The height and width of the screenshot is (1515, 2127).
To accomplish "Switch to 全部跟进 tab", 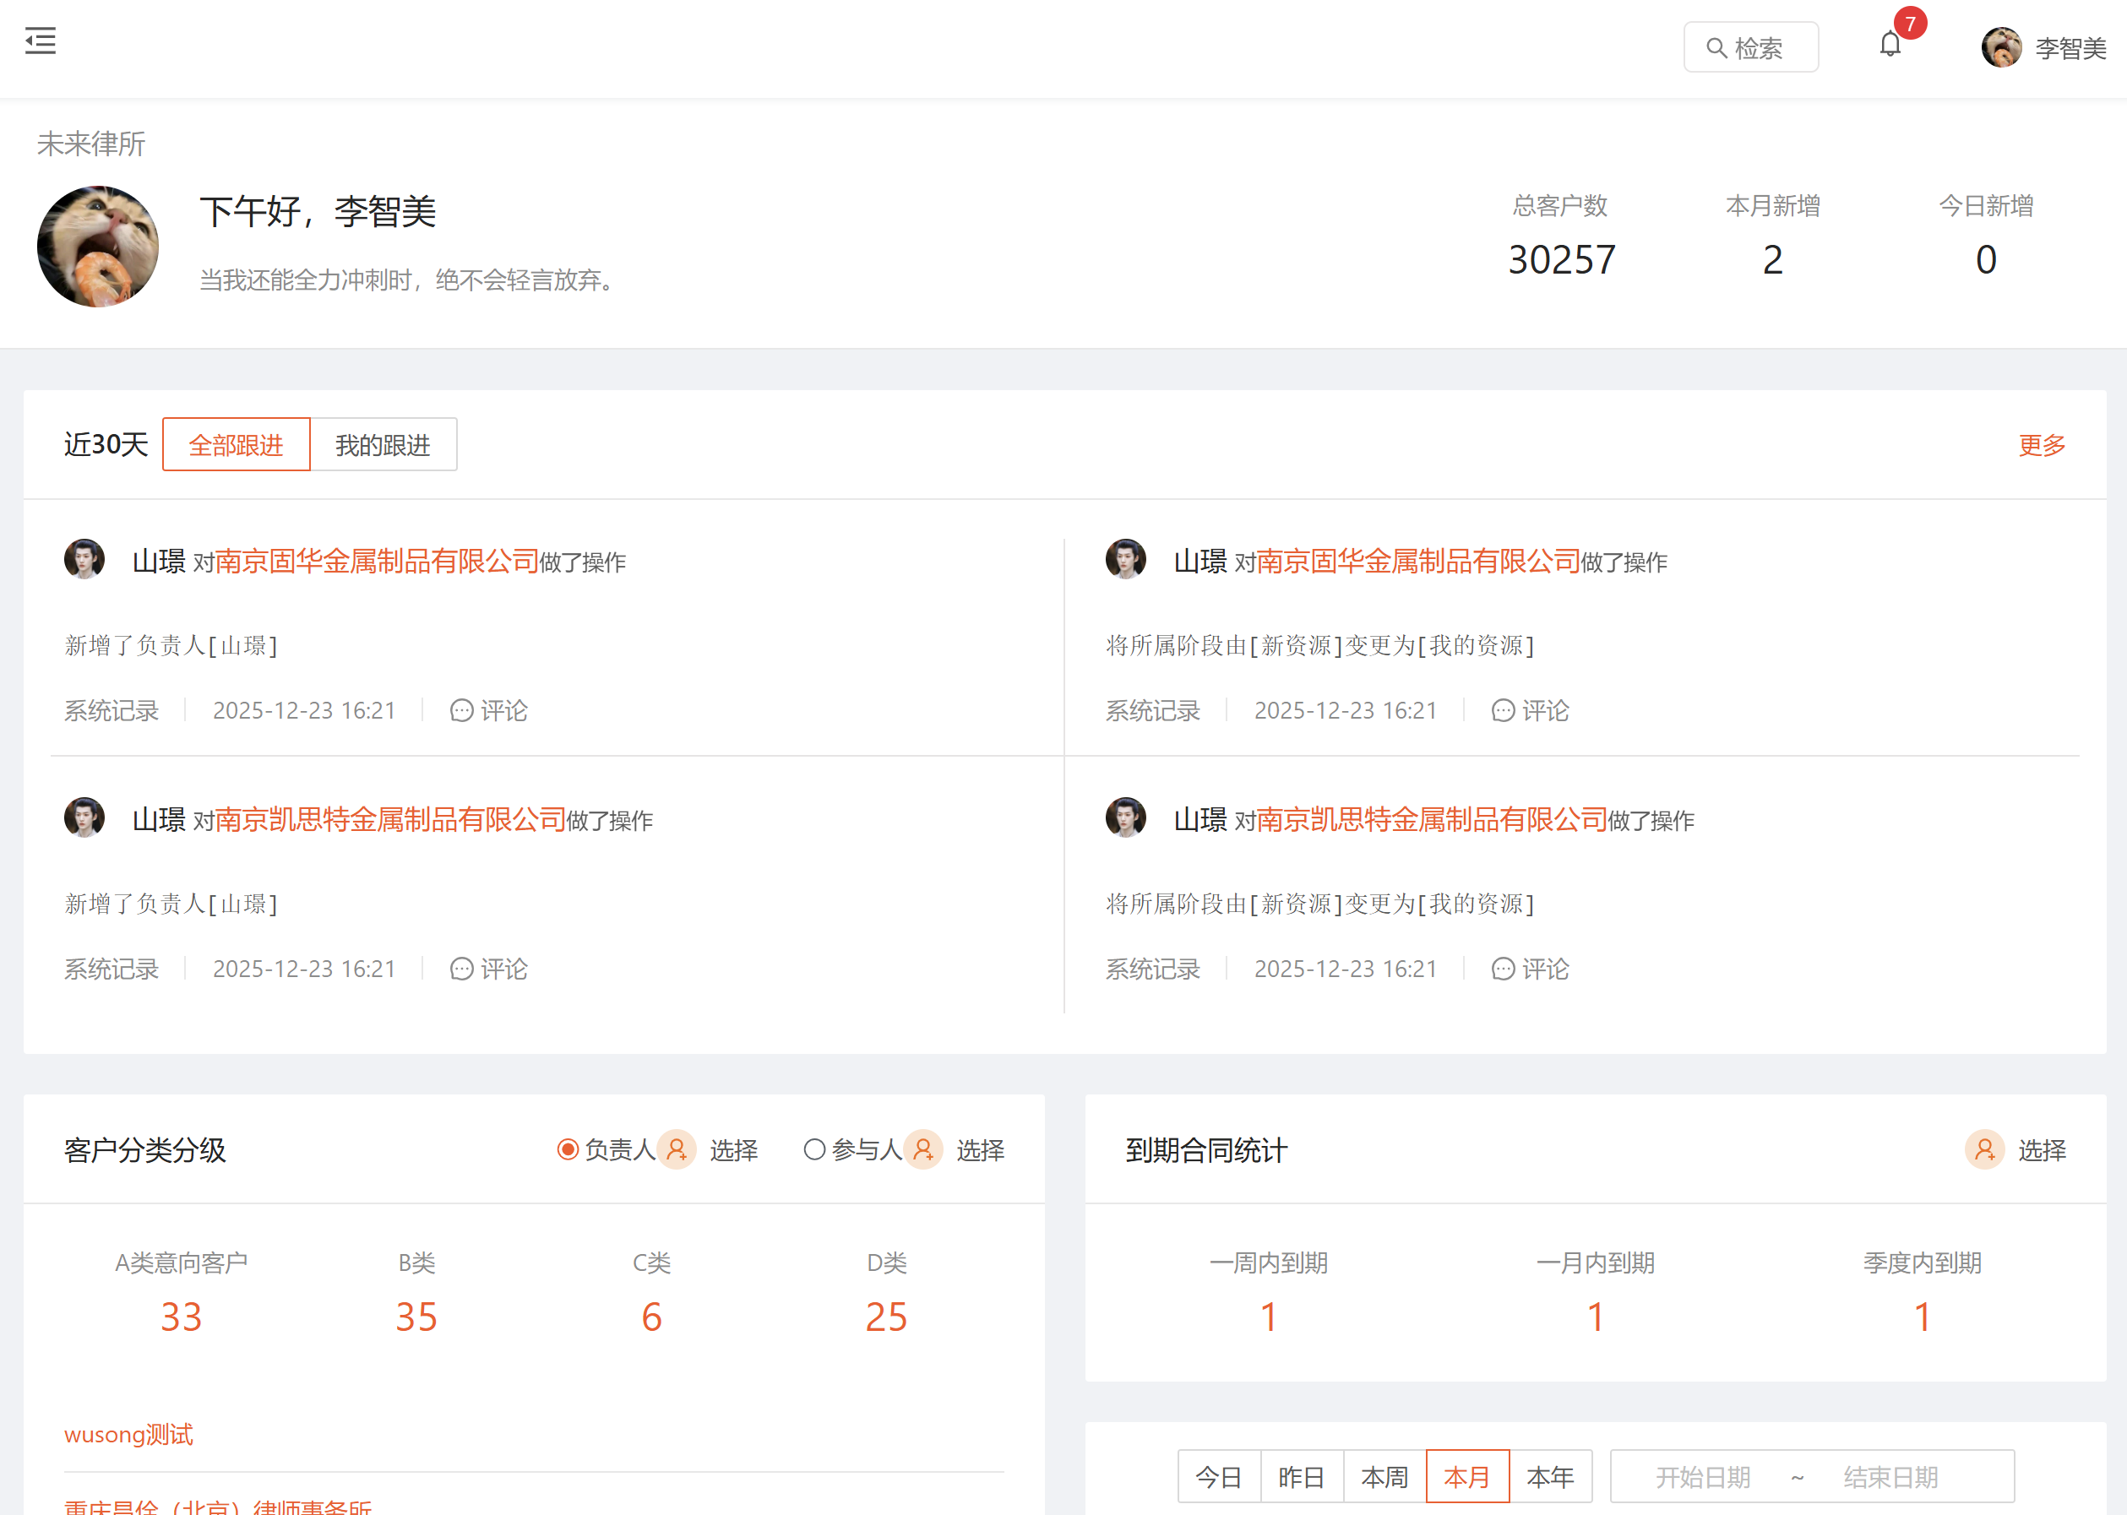I will coord(236,445).
